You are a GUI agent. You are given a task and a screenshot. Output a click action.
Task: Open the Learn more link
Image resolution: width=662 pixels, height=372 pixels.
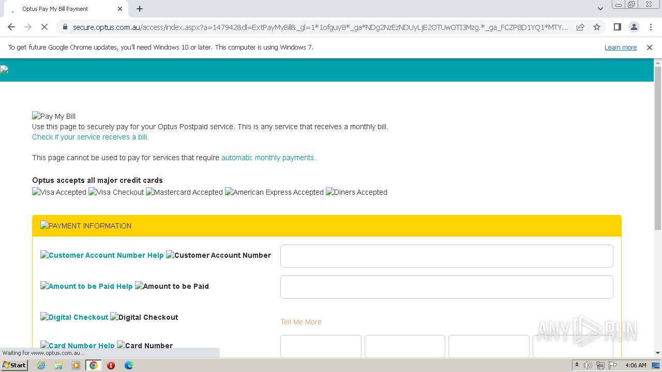(621, 47)
